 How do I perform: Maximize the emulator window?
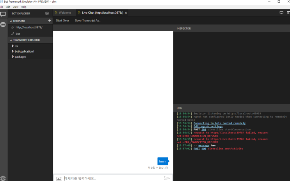[279, 2]
